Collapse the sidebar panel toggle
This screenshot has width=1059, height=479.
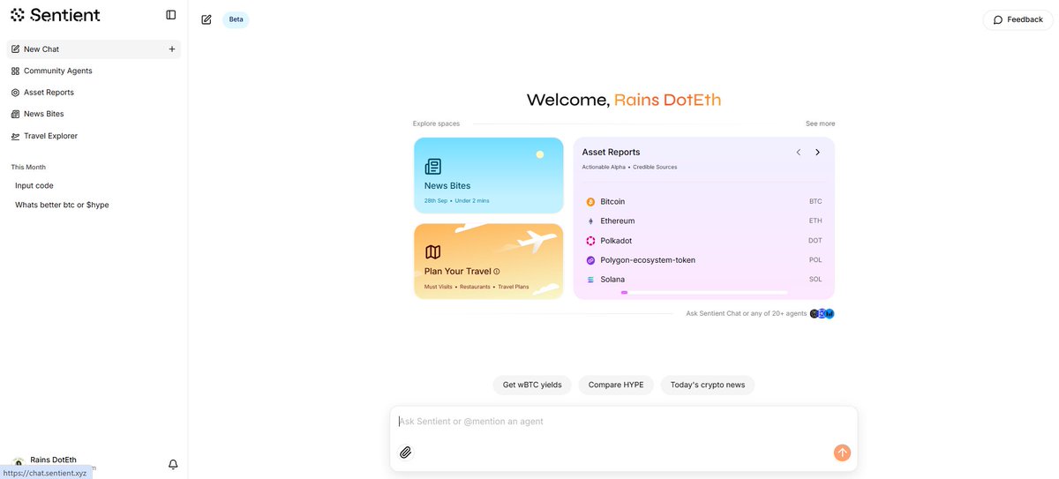click(171, 15)
